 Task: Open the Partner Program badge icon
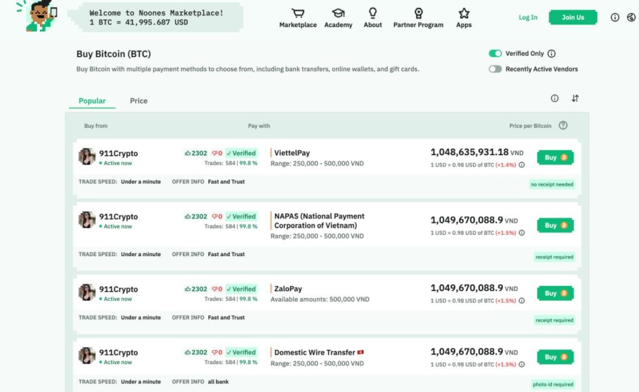click(418, 14)
